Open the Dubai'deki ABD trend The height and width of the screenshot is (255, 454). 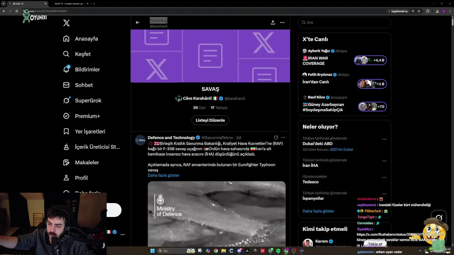pos(317,143)
